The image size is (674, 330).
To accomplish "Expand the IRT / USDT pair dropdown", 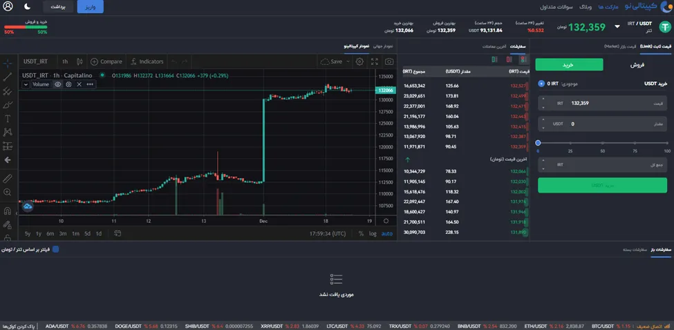I will [x=617, y=27].
